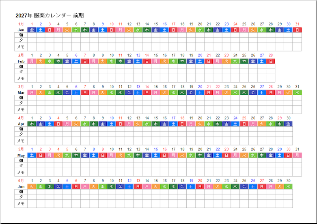
Task: Click the 日 weekday cell for February 28
Action: 271,61
